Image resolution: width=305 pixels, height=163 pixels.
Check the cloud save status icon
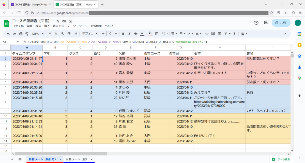pyautogui.click(x=70, y=21)
